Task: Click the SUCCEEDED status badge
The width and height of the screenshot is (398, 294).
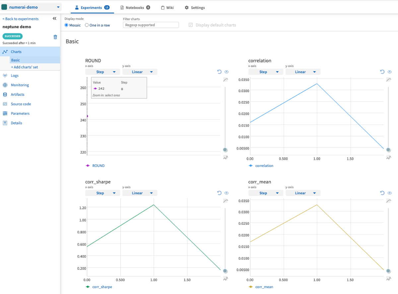Action: pyautogui.click(x=13, y=36)
